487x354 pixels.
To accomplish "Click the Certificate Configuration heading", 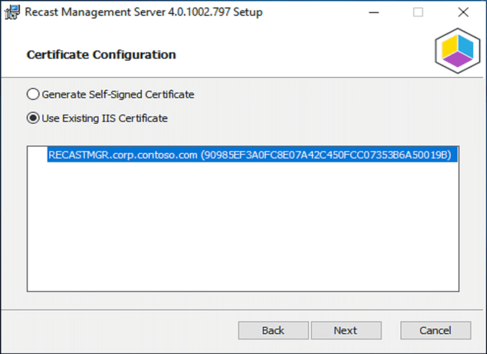I will [x=101, y=55].
